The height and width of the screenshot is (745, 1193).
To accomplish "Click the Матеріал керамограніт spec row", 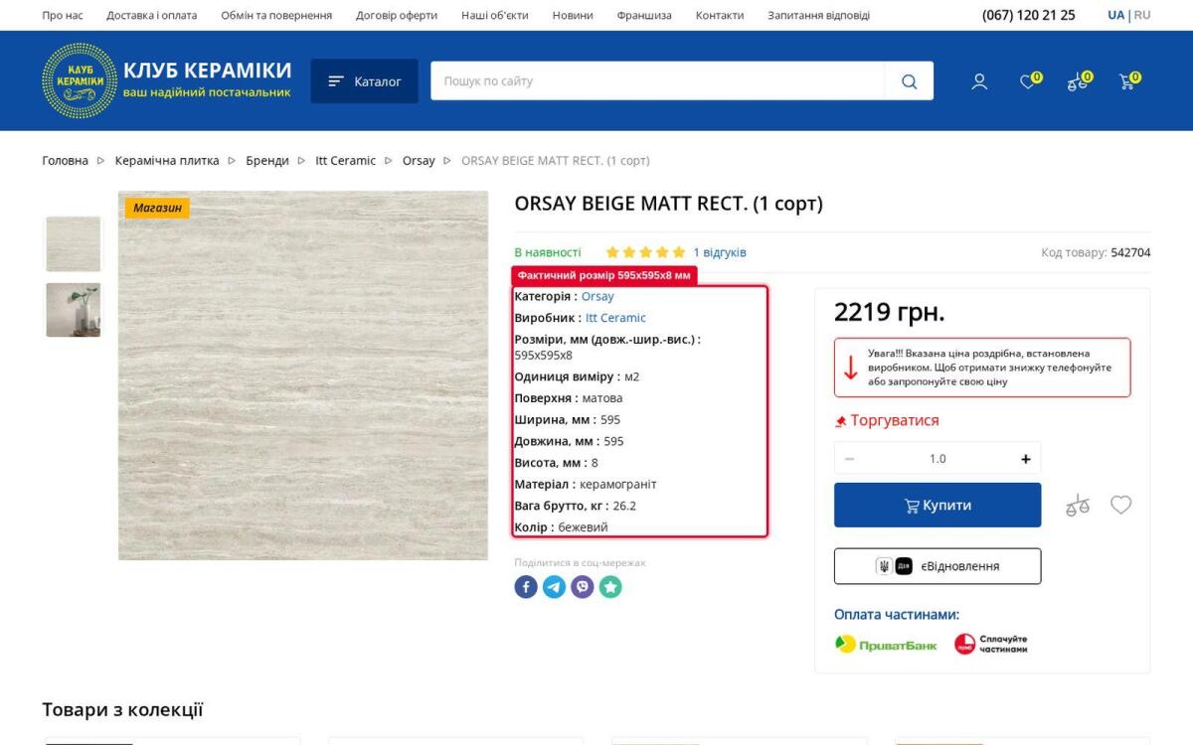I will tap(586, 484).
